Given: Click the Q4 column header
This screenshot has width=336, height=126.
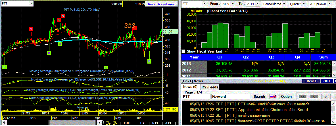Looking at the screenshot, I should (297, 57).
